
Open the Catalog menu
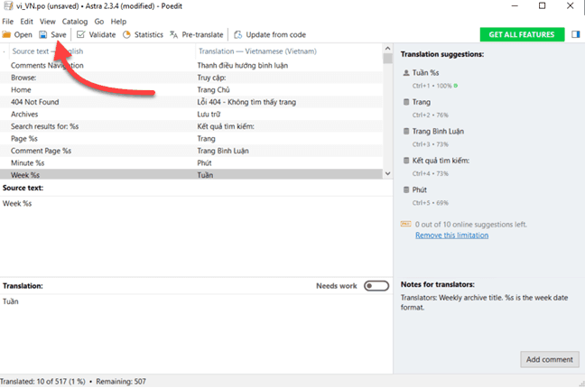click(75, 21)
